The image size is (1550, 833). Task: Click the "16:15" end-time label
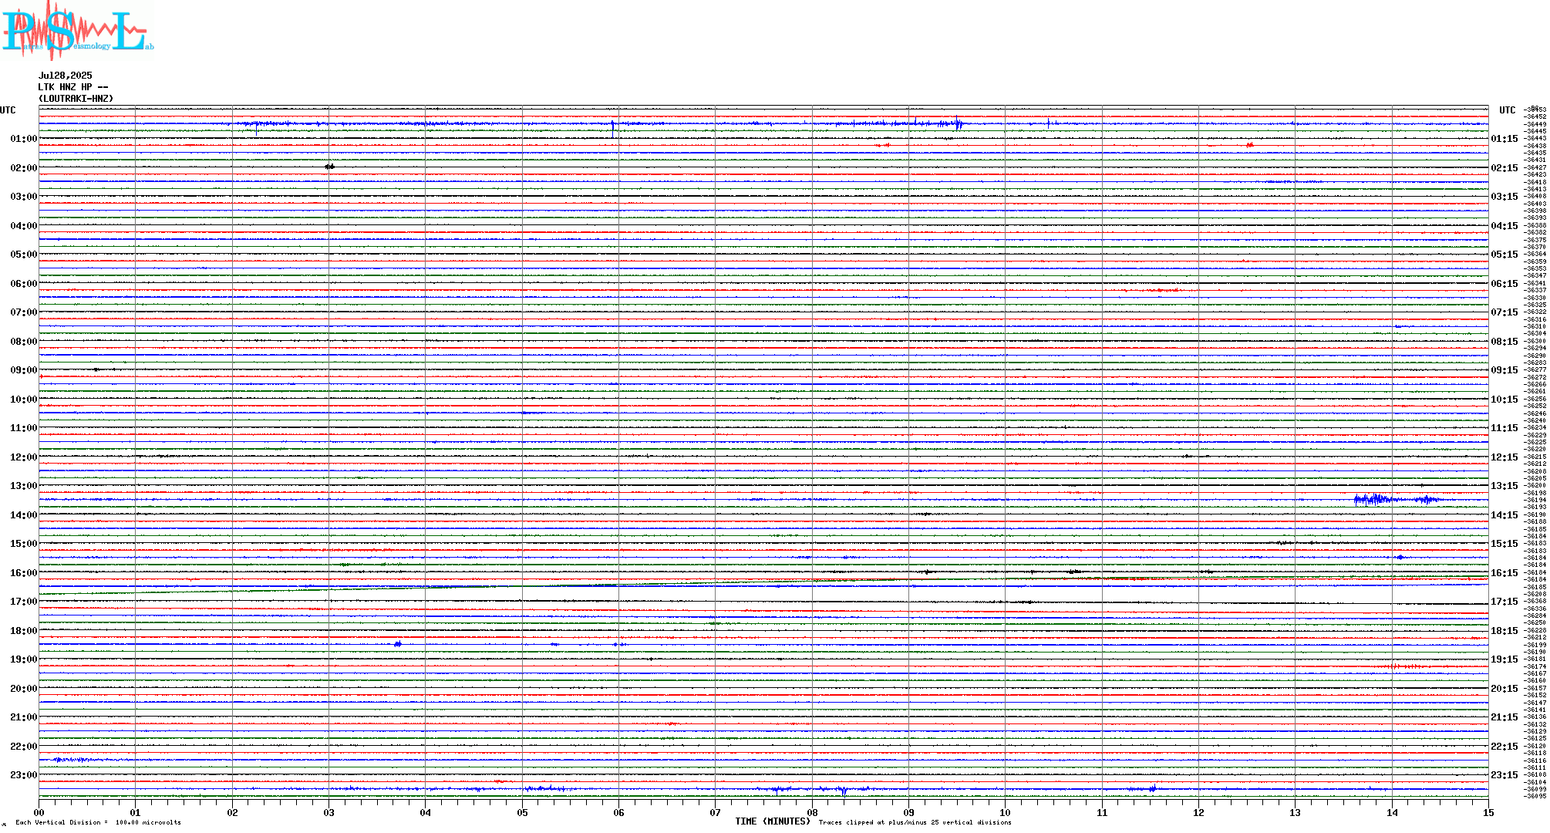pyautogui.click(x=1504, y=573)
